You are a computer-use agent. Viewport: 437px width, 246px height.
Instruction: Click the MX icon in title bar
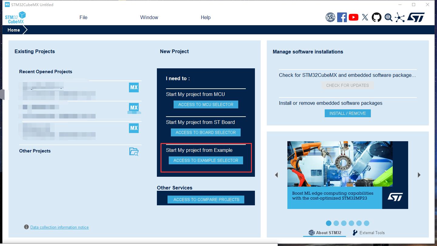point(7,5)
